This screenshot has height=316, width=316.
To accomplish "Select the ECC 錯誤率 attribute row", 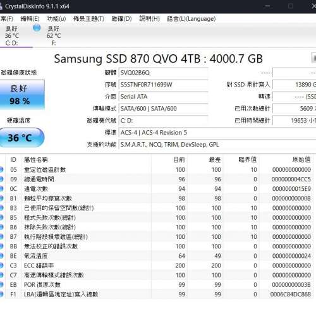I will pos(157,265).
